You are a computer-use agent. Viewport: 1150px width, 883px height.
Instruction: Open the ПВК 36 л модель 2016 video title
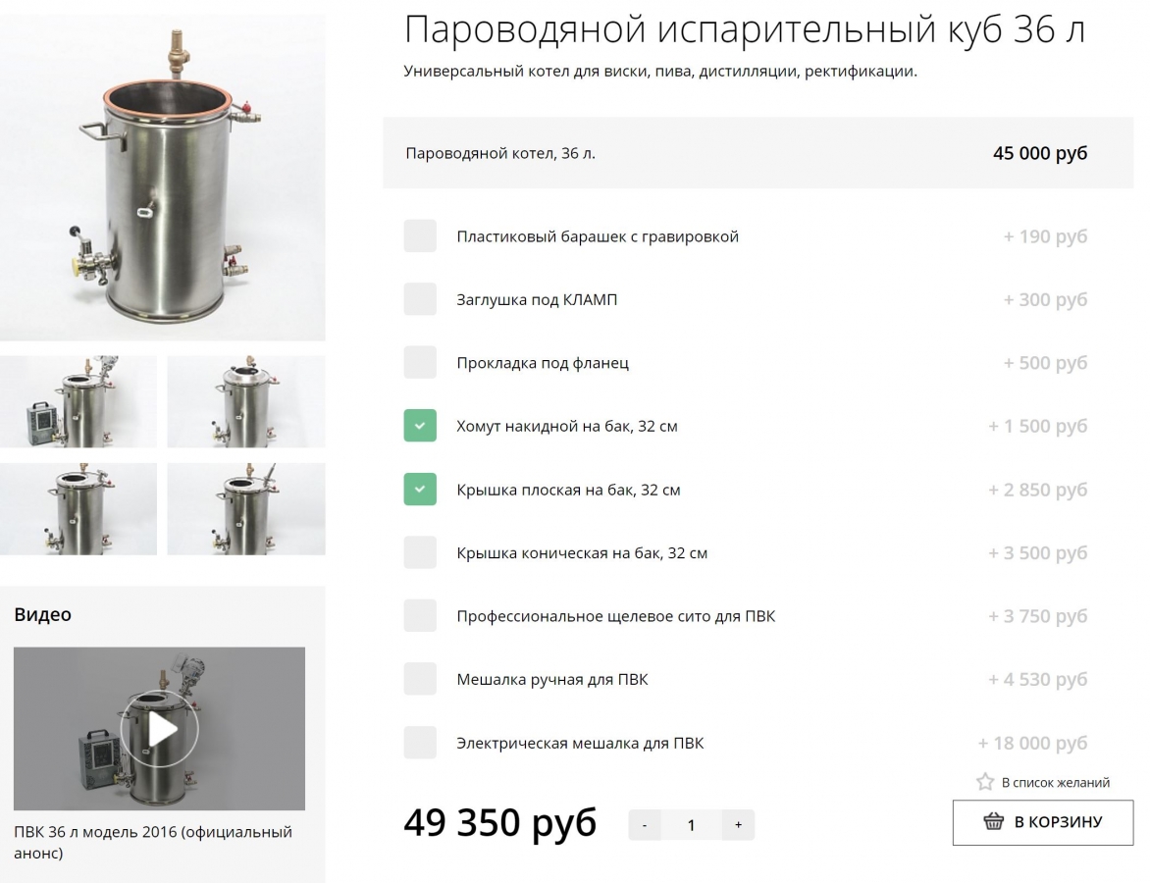(152, 842)
